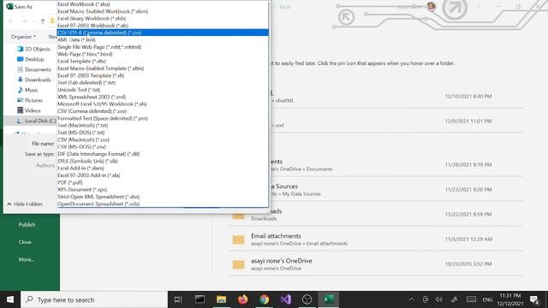Click the dialog Forward arrow
Screen dimensions: 548x308
(25, 21)
